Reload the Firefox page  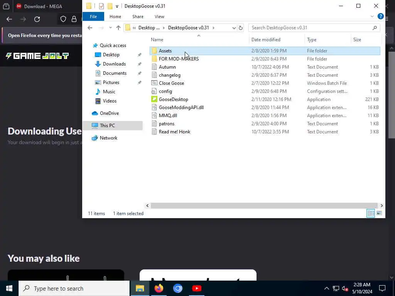[37, 19]
